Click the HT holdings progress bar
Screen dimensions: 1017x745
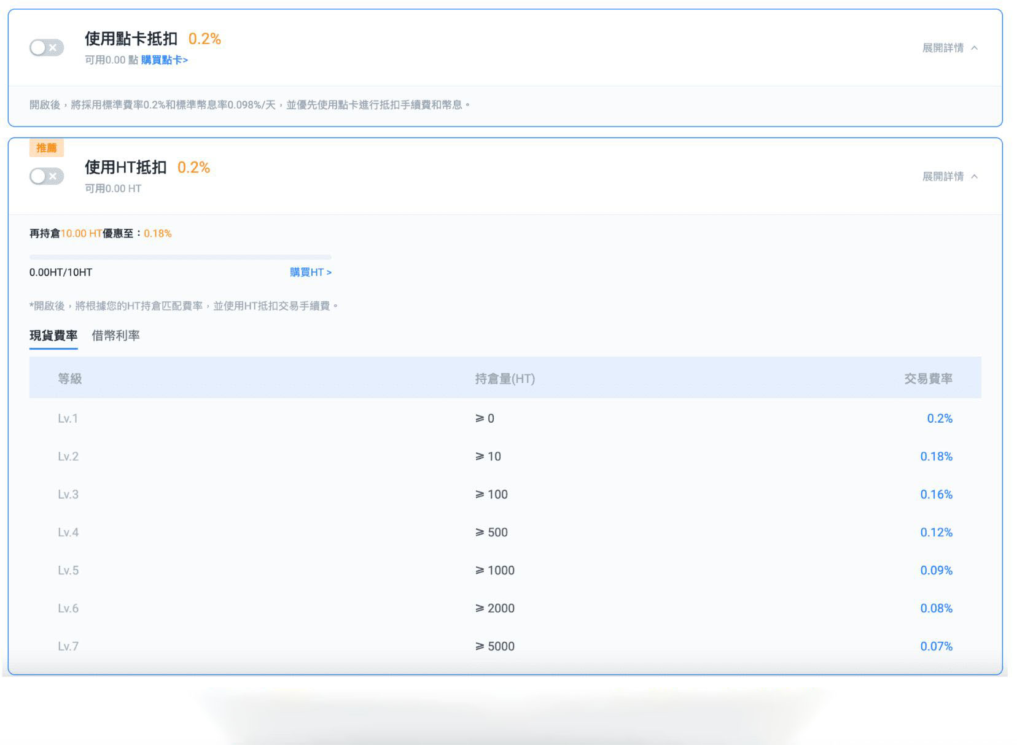click(181, 257)
